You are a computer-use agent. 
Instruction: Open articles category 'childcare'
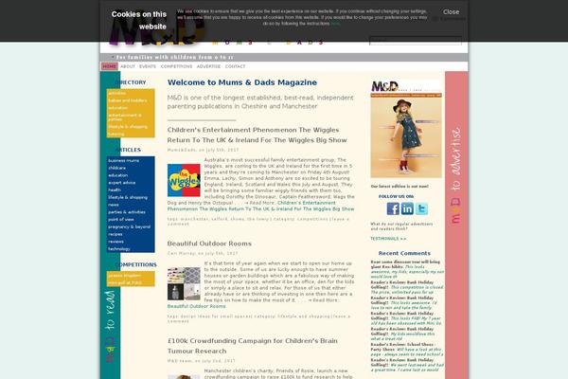click(x=117, y=168)
